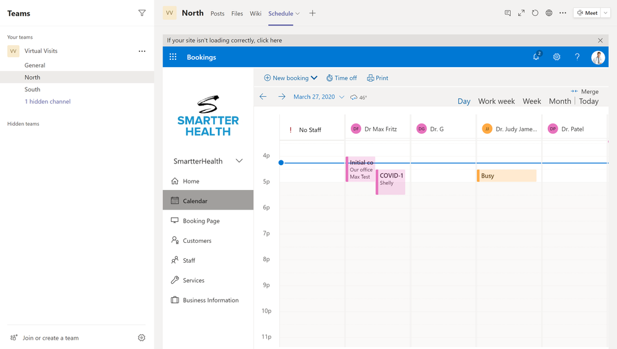Expand the tab to full screen
The width and height of the screenshot is (617, 349).
click(x=521, y=13)
